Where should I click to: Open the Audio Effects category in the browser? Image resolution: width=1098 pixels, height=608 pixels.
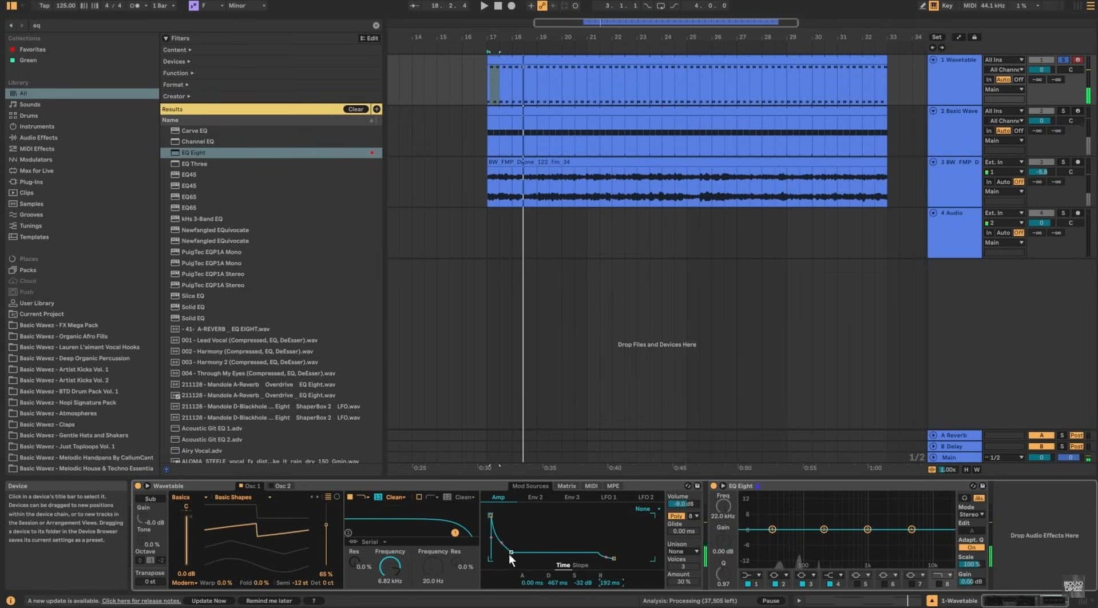tap(38, 137)
